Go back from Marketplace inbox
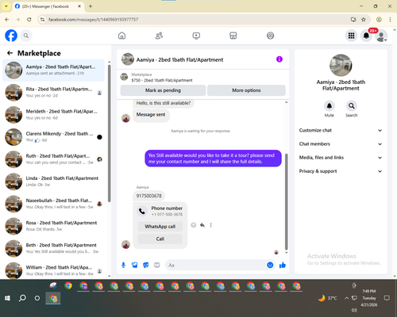This screenshot has height=317, width=397. click(x=10, y=53)
